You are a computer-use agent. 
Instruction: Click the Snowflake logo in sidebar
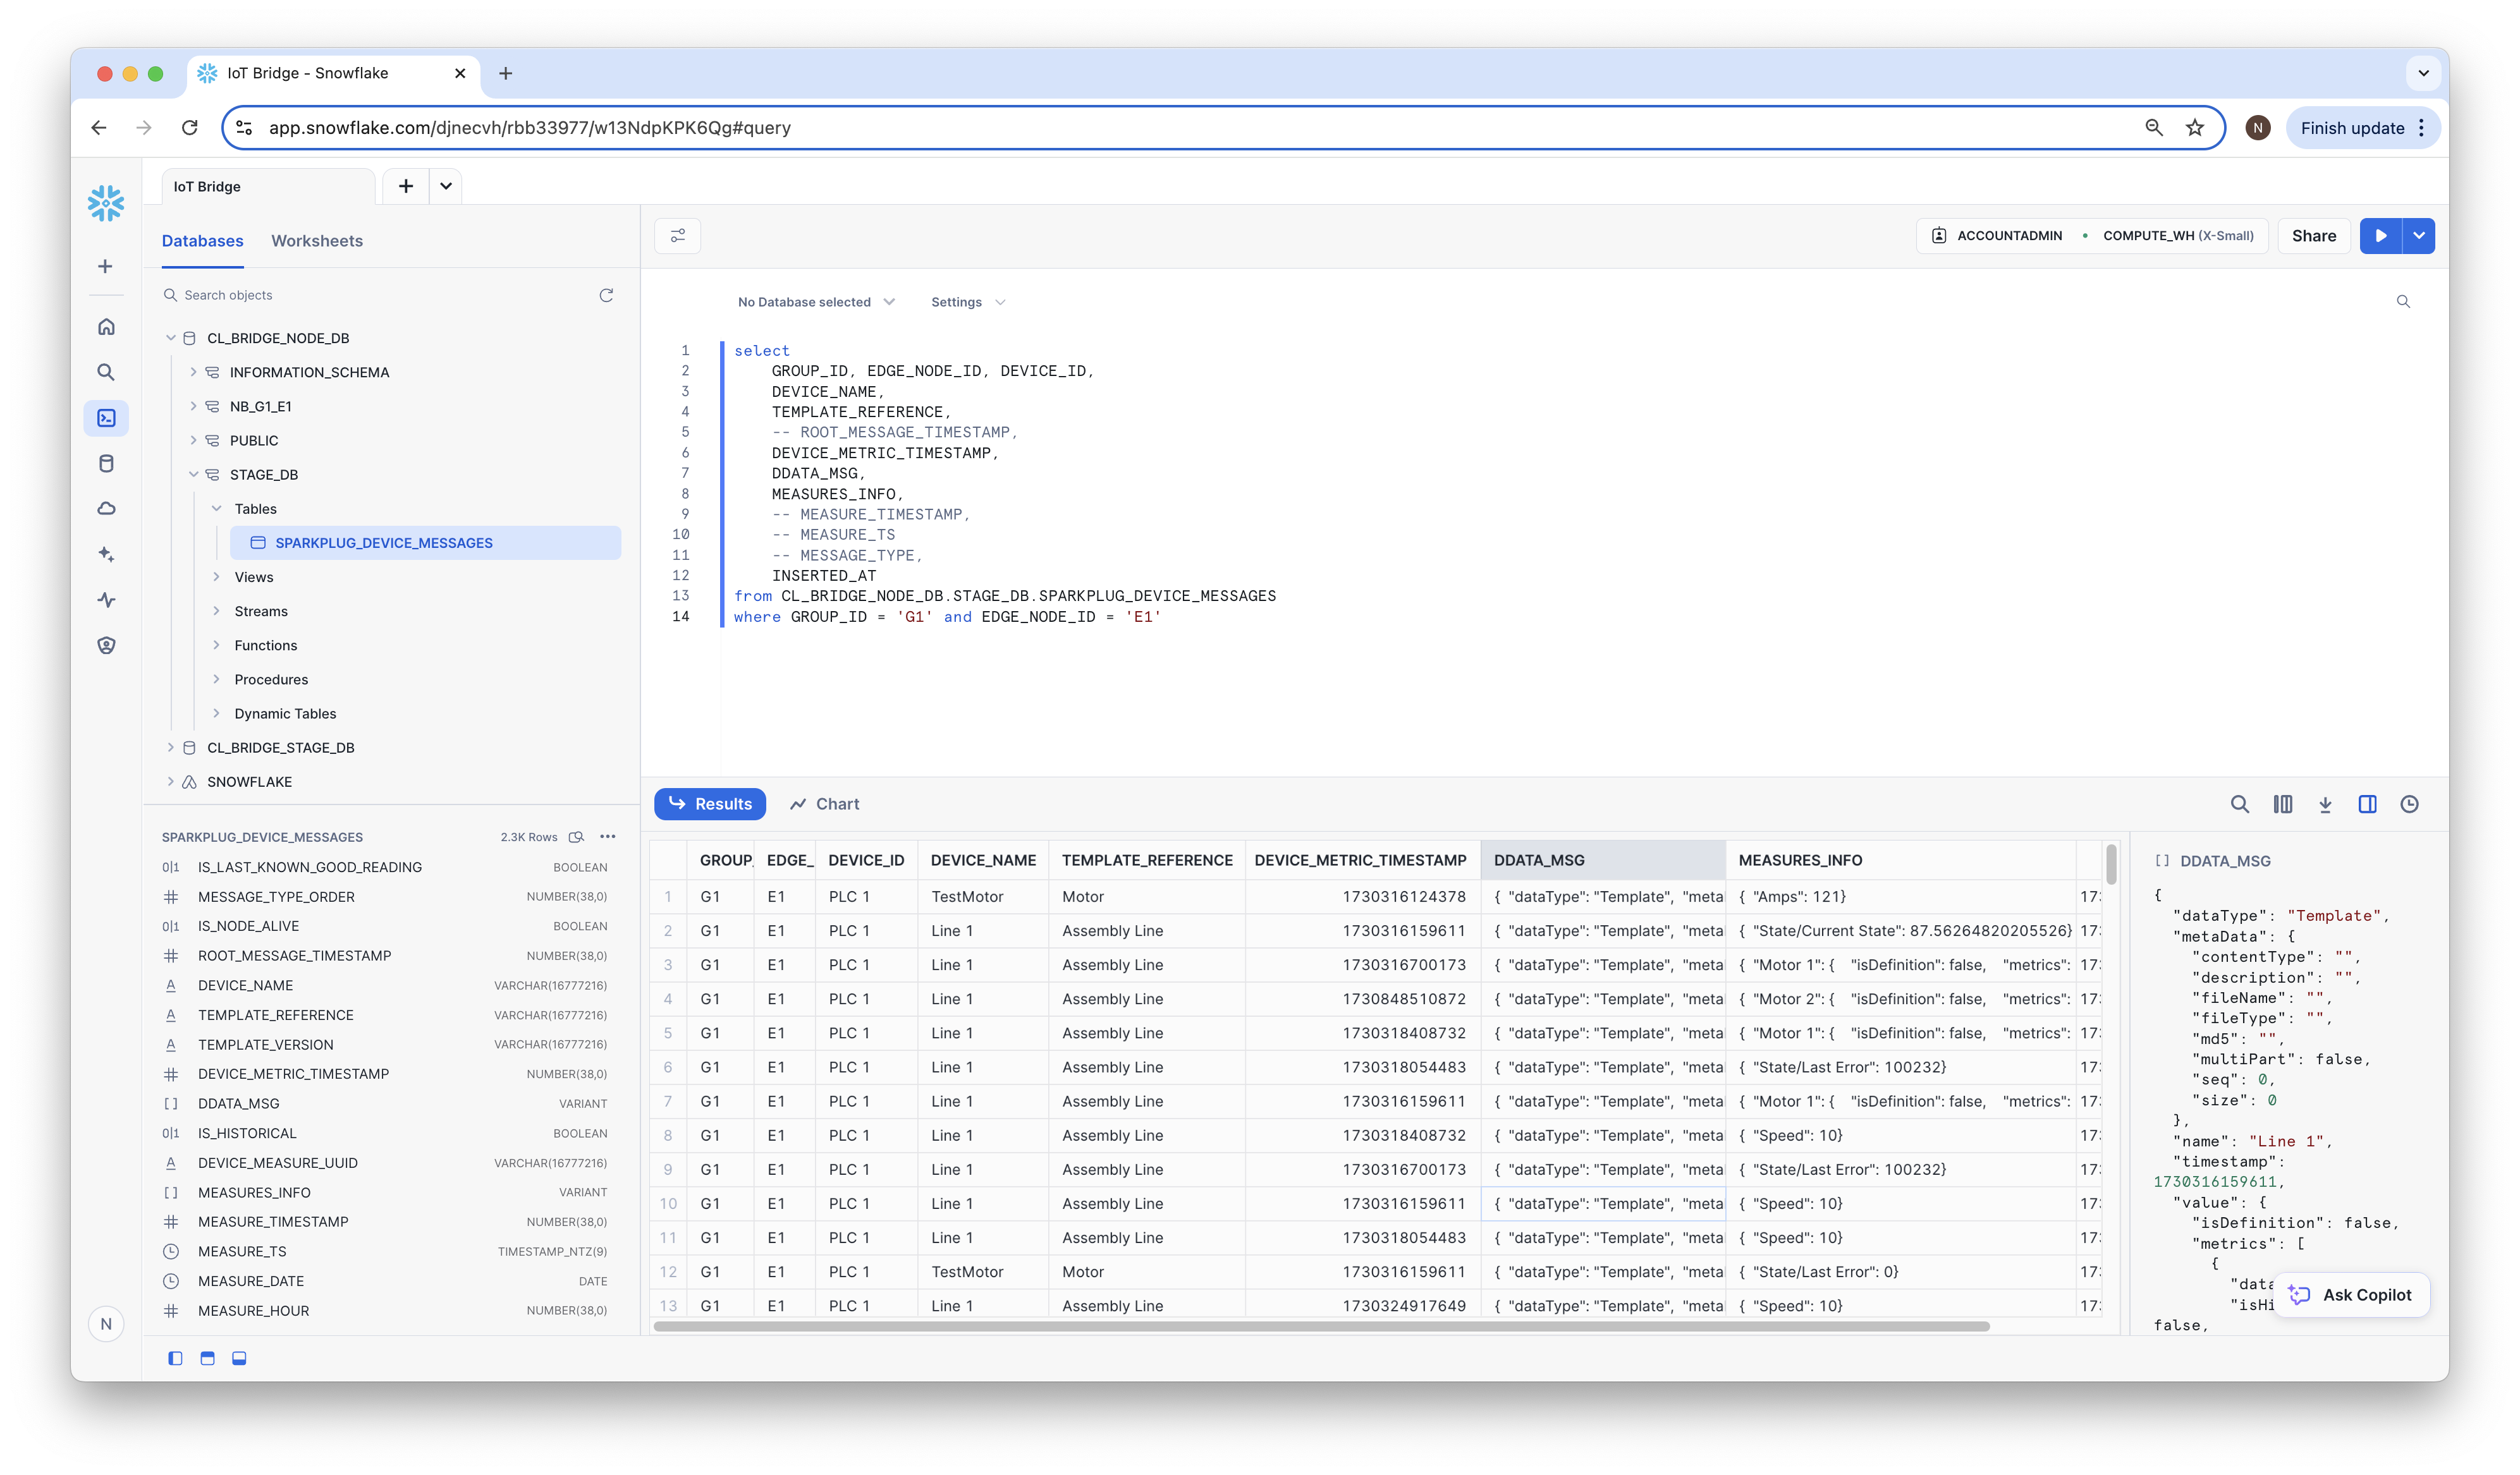(105, 203)
